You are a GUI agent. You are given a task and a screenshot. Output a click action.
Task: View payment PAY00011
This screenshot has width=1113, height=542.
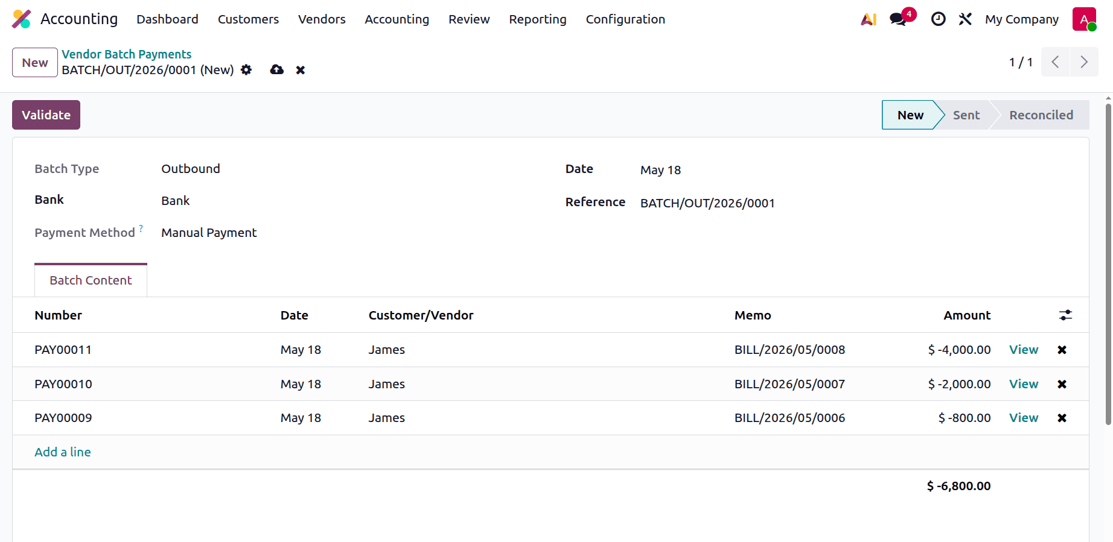(x=1024, y=350)
